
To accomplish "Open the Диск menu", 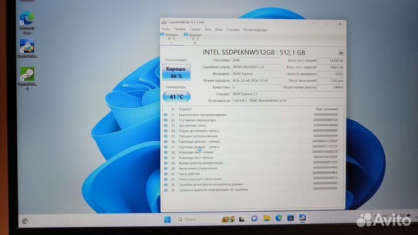I will [219, 30].
